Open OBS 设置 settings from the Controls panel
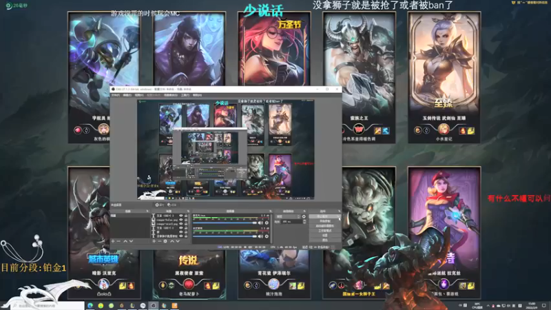This screenshot has height=310, width=551. click(x=324, y=236)
